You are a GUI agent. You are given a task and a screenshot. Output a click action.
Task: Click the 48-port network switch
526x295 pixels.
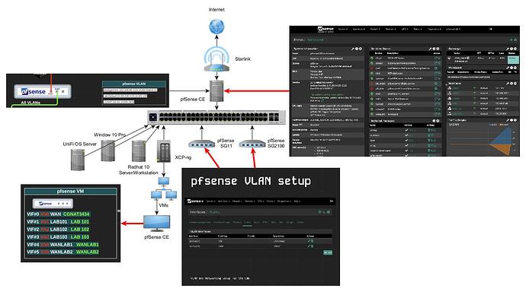(216, 117)
